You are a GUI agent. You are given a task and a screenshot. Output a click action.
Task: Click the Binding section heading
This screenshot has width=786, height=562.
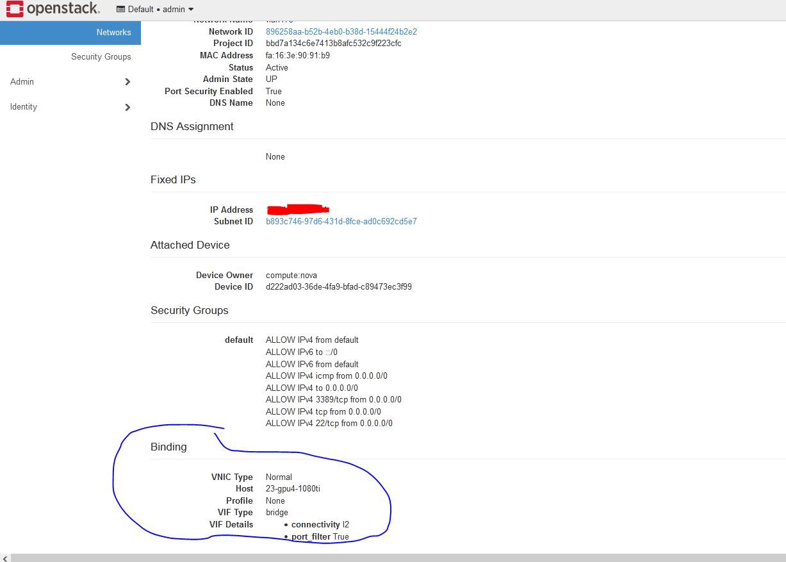coord(168,447)
